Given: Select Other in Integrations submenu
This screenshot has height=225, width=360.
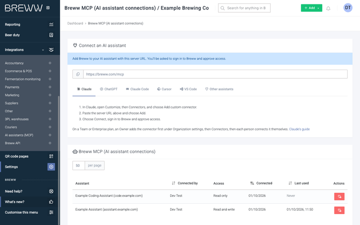Looking at the screenshot, I should point(9,111).
